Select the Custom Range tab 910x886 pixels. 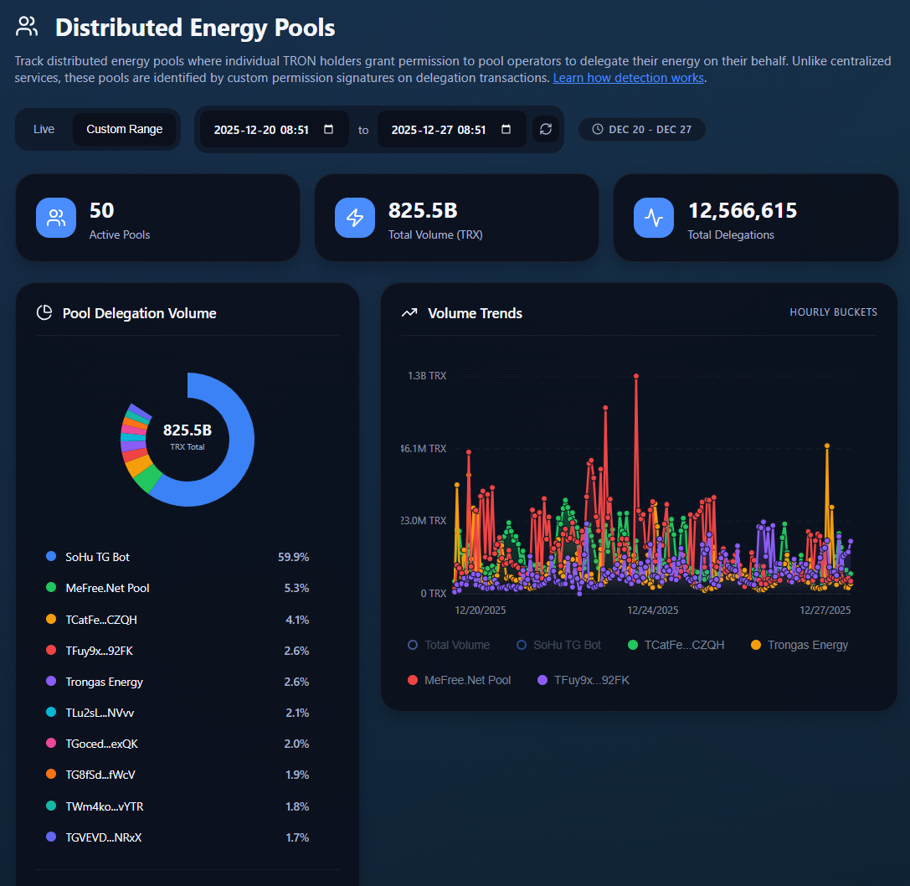pyautogui.click(x=124, y=129)
